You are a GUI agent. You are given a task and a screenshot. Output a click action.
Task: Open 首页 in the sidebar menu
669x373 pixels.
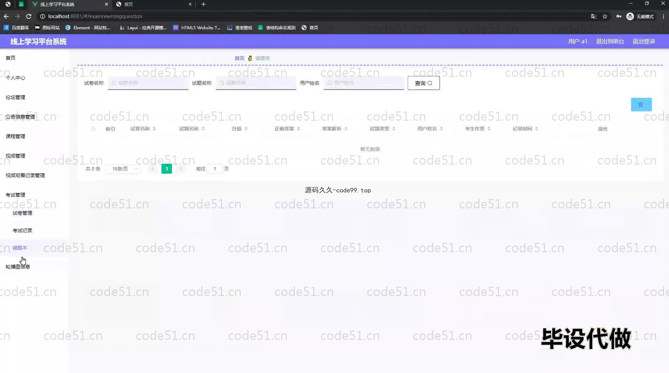coord(34,58)
